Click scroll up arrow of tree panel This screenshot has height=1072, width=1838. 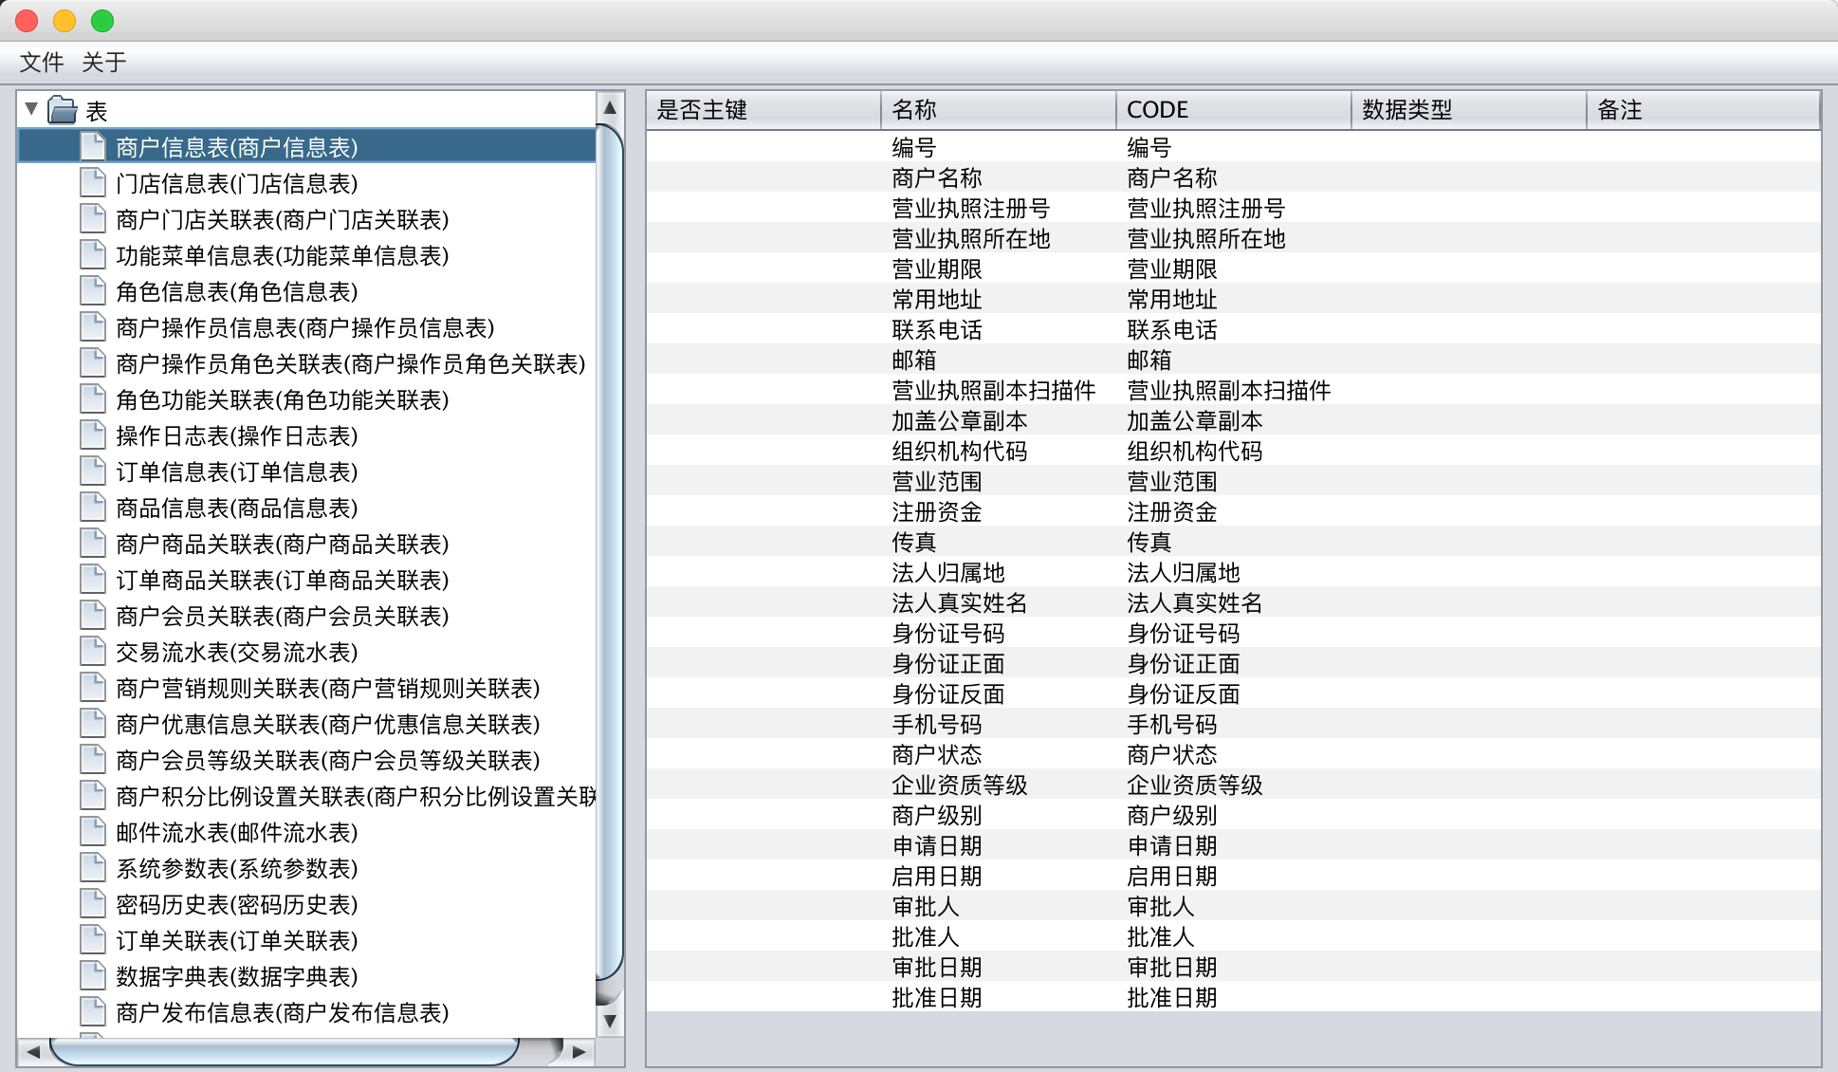click(x=610, y=107)
